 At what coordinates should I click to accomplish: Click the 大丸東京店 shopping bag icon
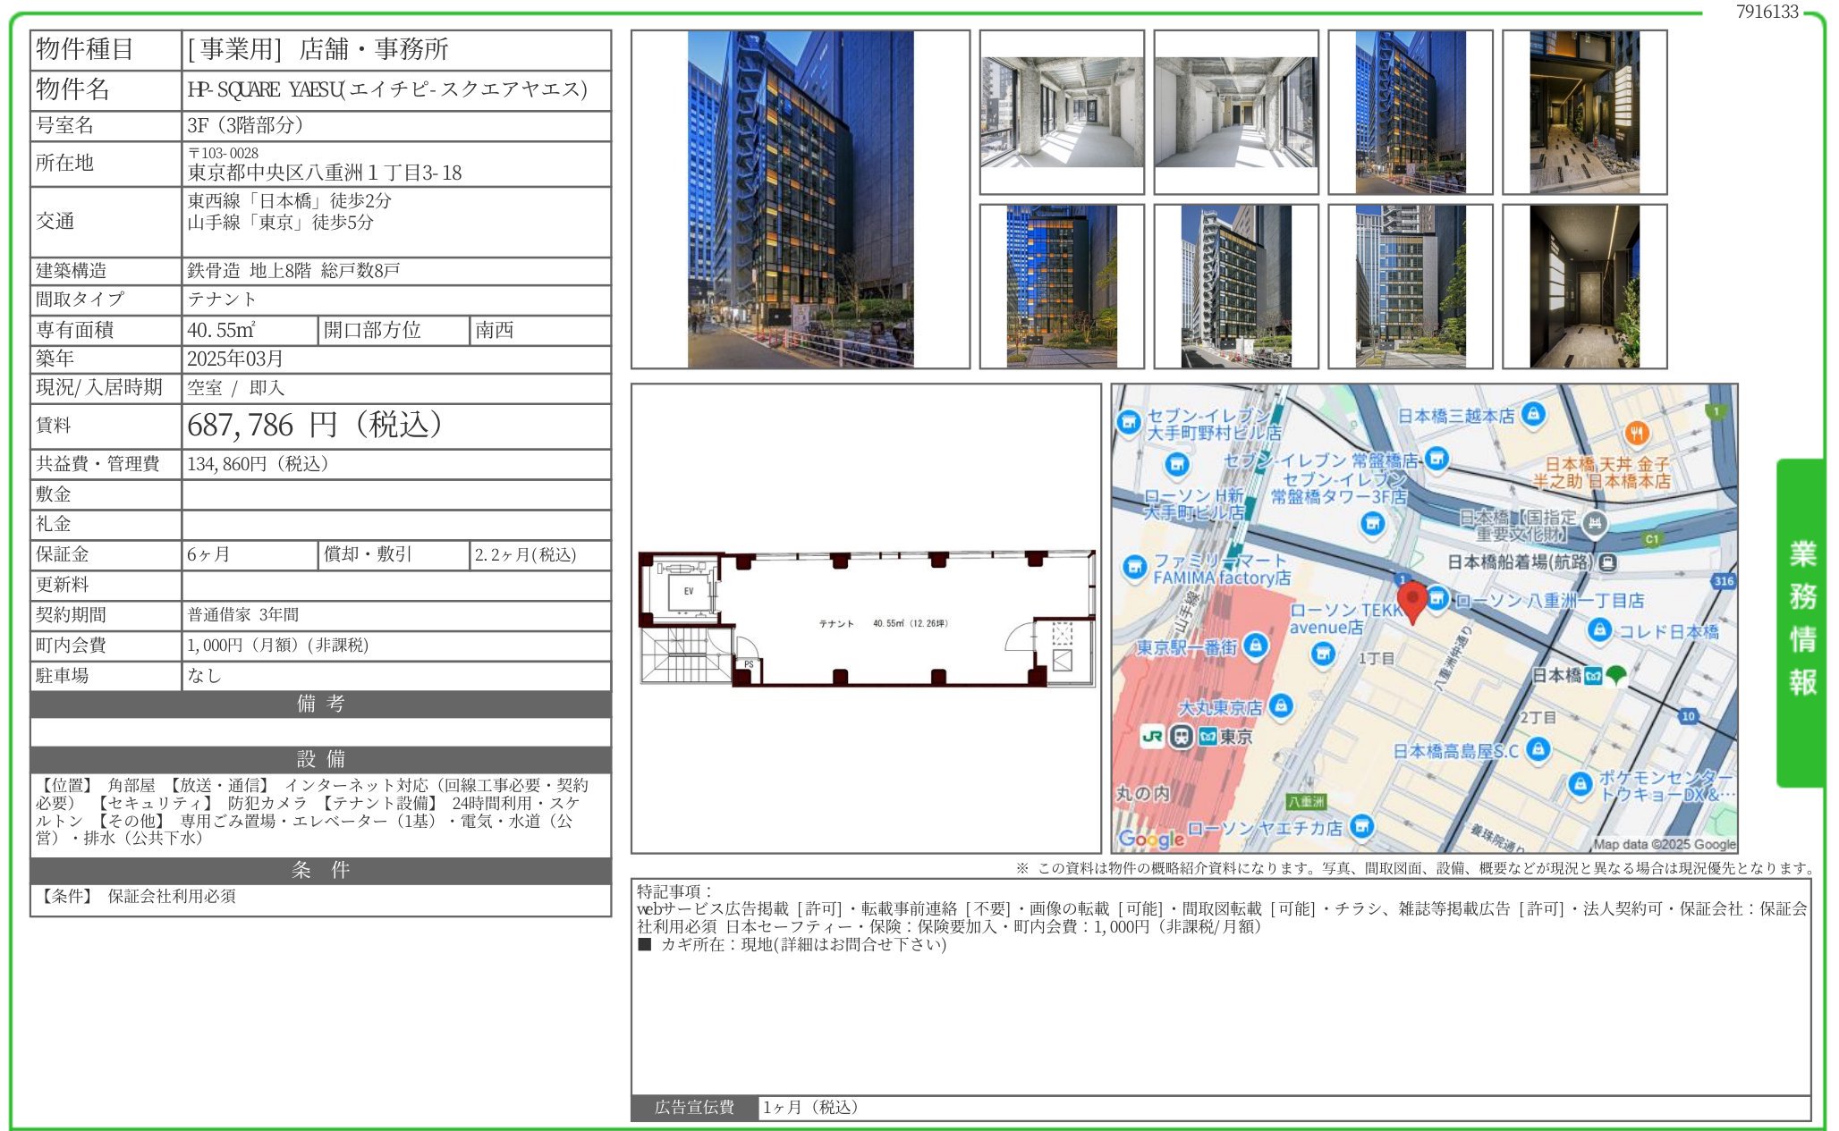coord(1281,706)
